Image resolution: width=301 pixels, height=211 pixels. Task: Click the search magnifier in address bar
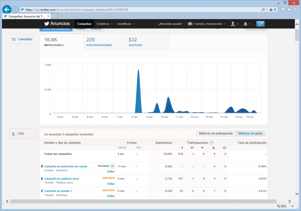pos(263,10)
